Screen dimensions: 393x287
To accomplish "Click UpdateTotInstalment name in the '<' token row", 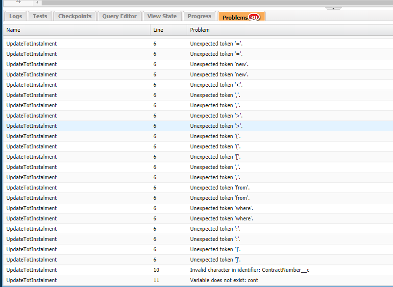I will coord(31,85).
